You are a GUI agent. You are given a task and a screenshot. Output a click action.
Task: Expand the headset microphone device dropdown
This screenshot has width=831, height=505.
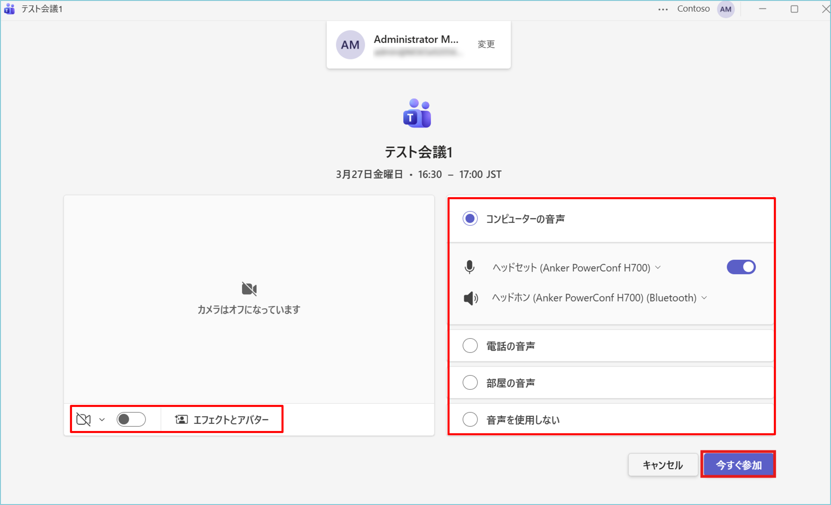(658, 268)
